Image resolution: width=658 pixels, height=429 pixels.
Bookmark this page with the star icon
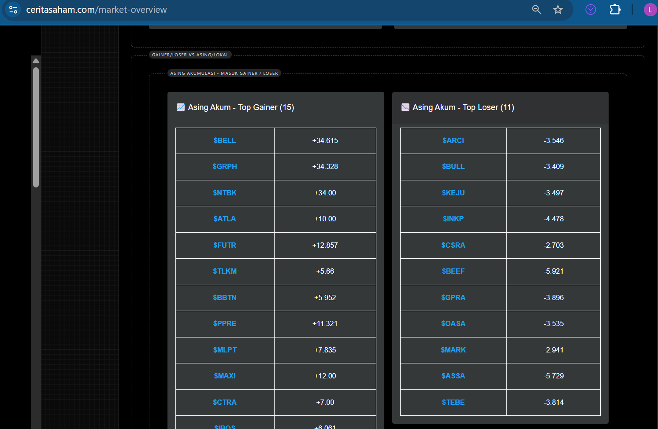[558, 10]
